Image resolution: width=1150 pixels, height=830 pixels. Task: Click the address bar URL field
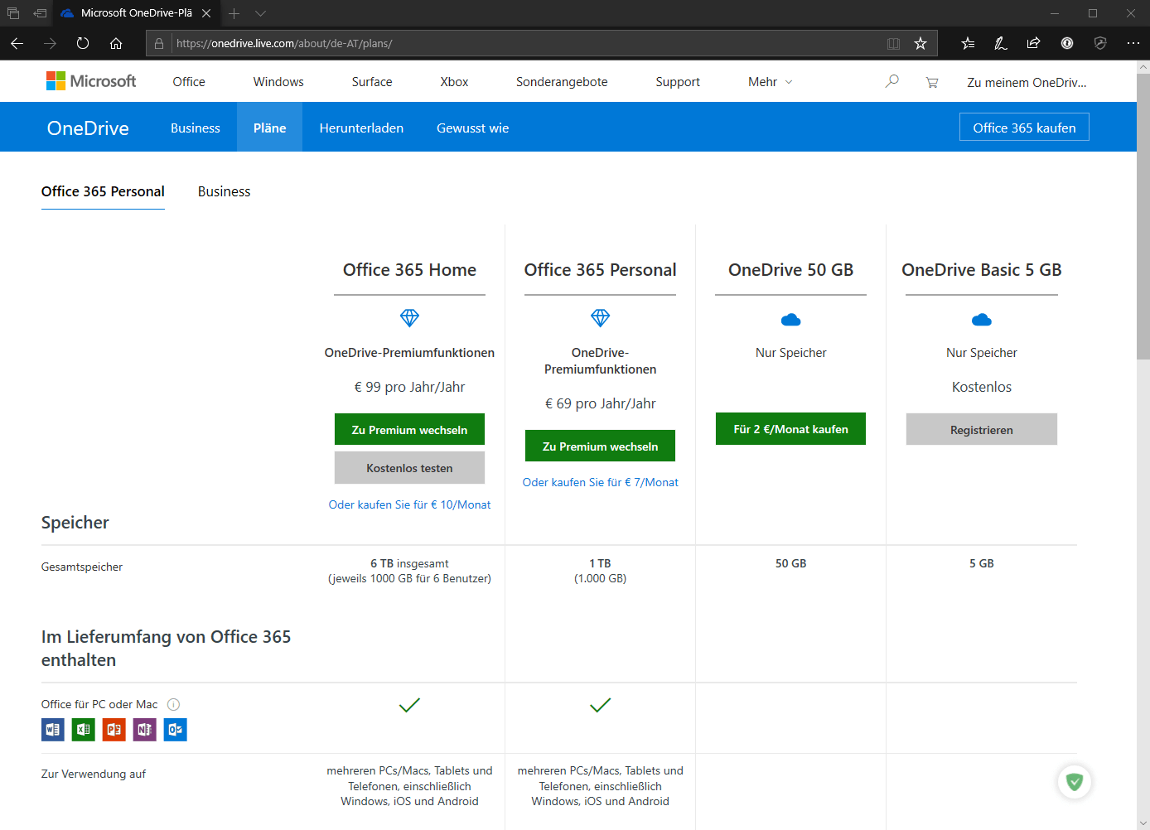pos(526,43)
